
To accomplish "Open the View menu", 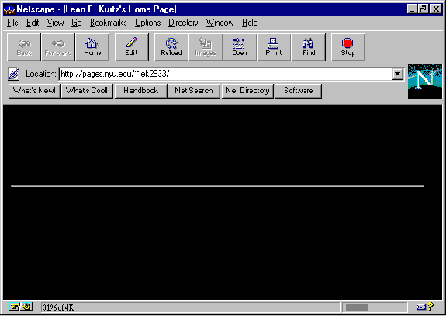I will (55, 23).
